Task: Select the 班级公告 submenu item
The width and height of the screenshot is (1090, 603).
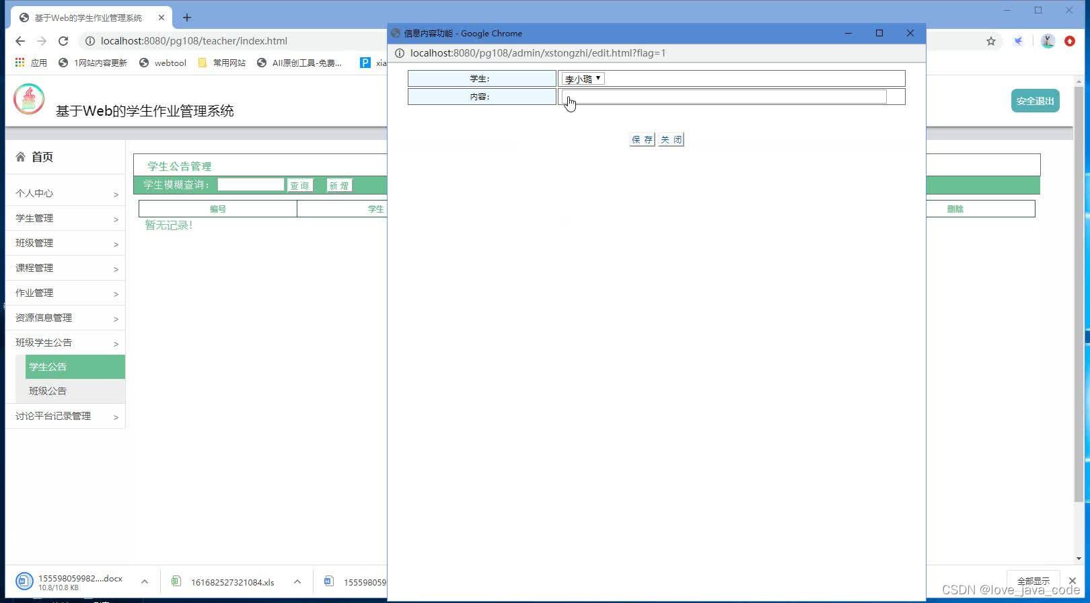Action: (75, 391)
